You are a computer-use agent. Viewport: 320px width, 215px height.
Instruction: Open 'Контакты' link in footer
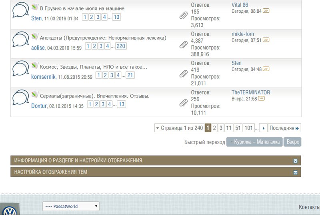pos(309,207)
